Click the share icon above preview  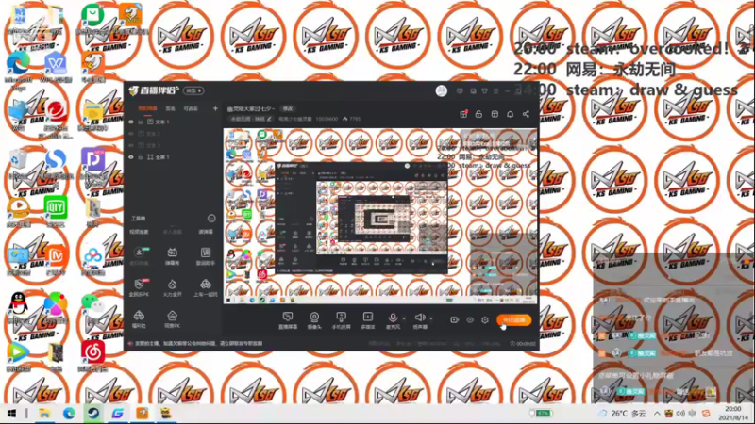526,114
